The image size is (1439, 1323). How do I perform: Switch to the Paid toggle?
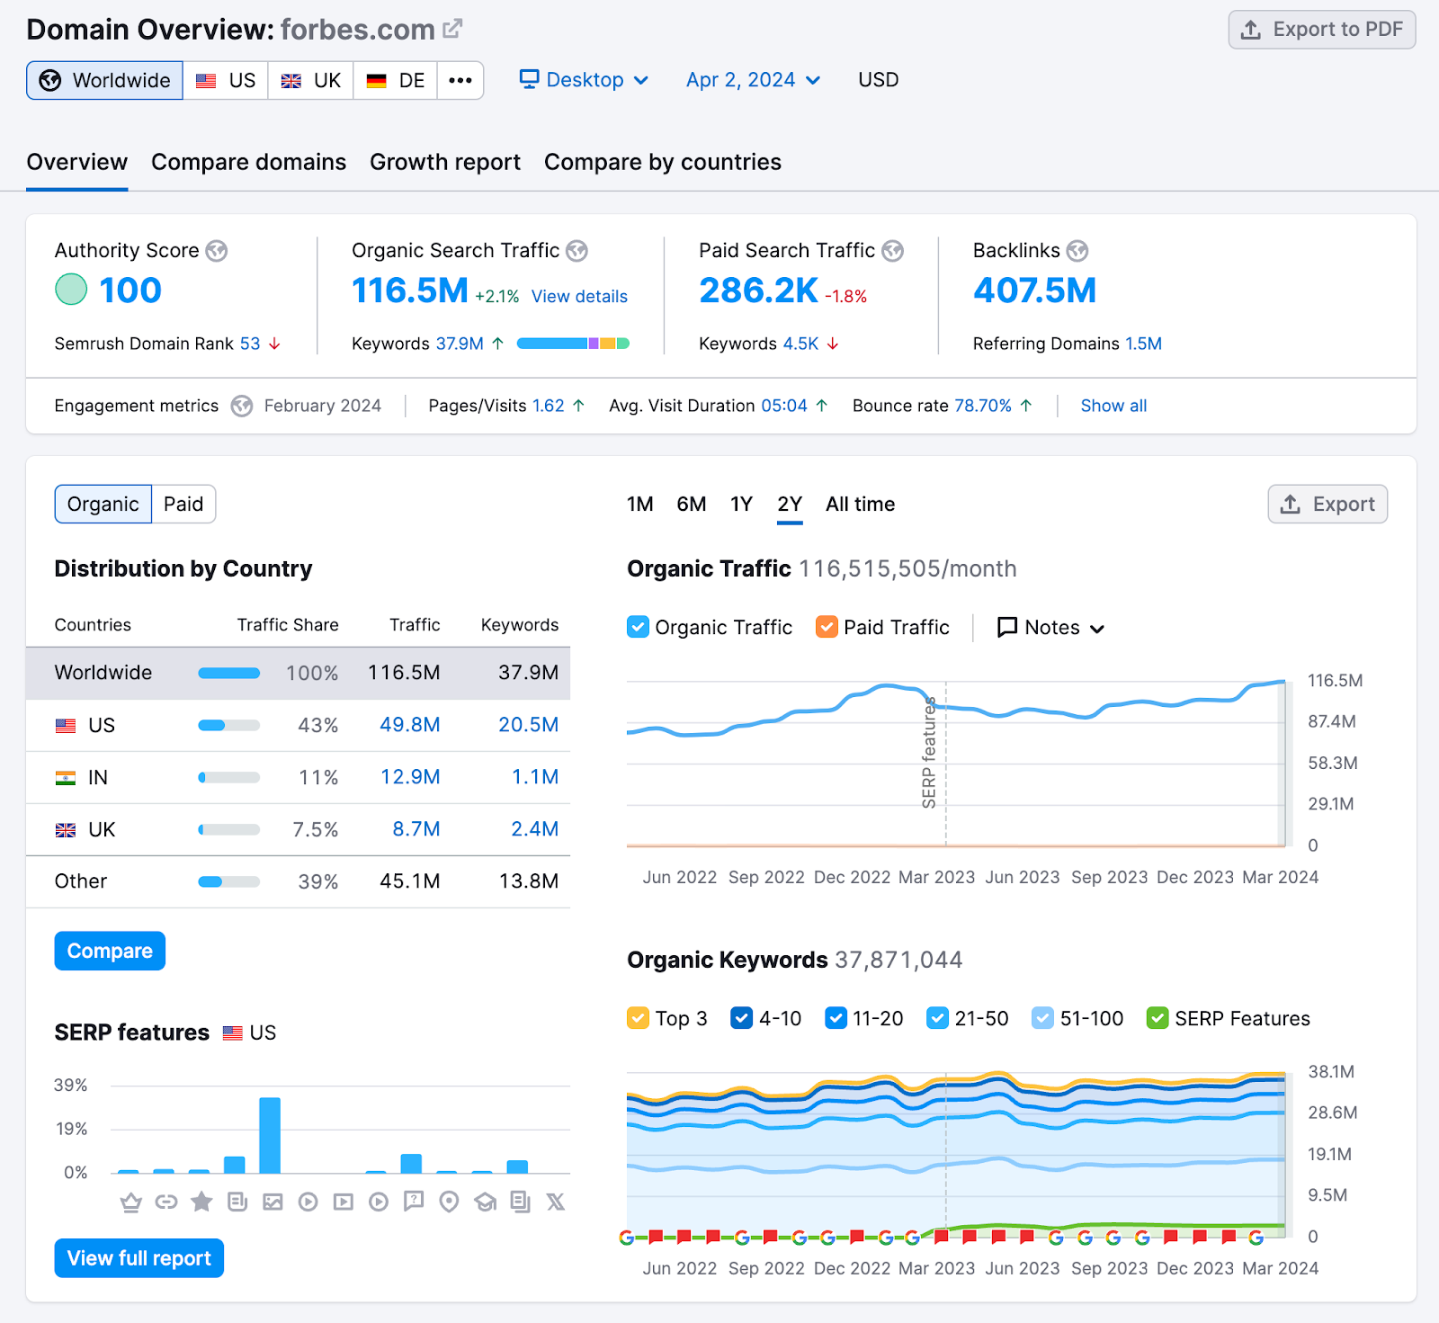point(183,505)
